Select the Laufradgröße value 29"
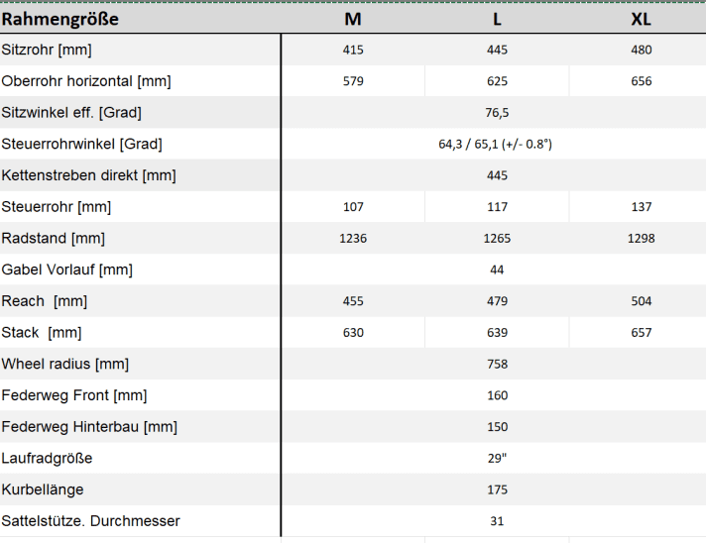The width and height of the screenshot is (706, 543). point(497,459)
